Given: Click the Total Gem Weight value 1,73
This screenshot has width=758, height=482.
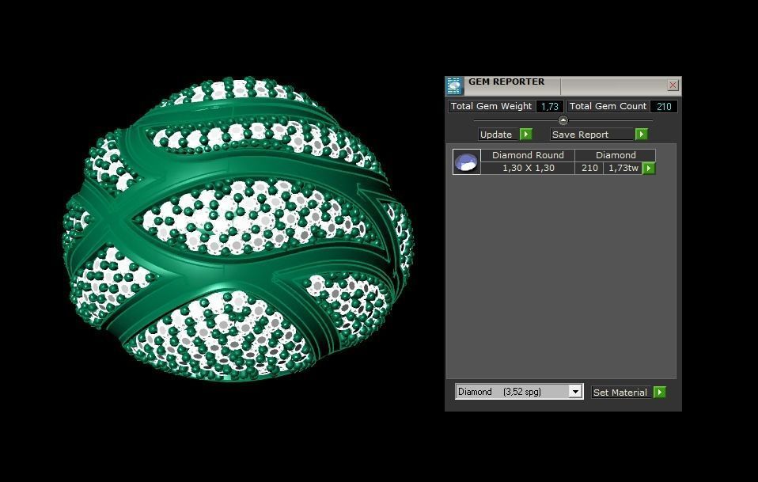Looking at the screenshot, I should click(x=550, y=106).
